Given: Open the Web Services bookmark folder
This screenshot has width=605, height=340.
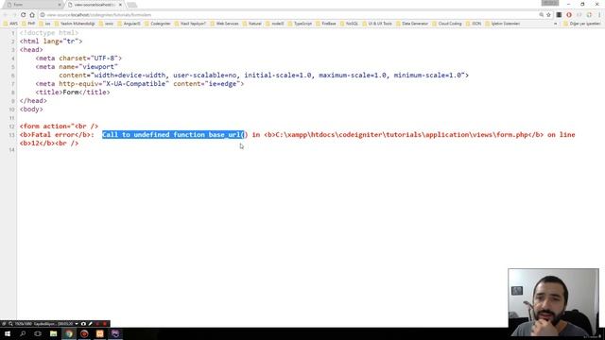Looking at the screenshot, I should coord(225,24).
